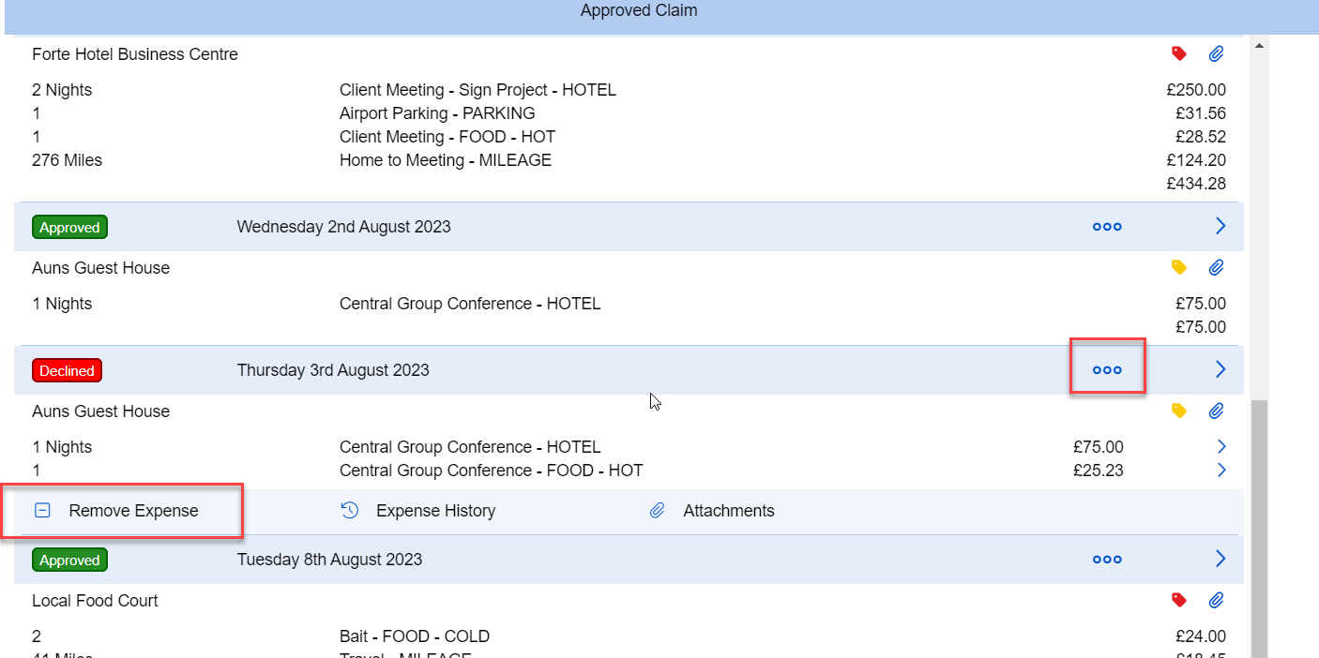Open three-dots menu for Wednesday 2nd August
This screenshot has width=1319, height=658.
pos(1107,227)
